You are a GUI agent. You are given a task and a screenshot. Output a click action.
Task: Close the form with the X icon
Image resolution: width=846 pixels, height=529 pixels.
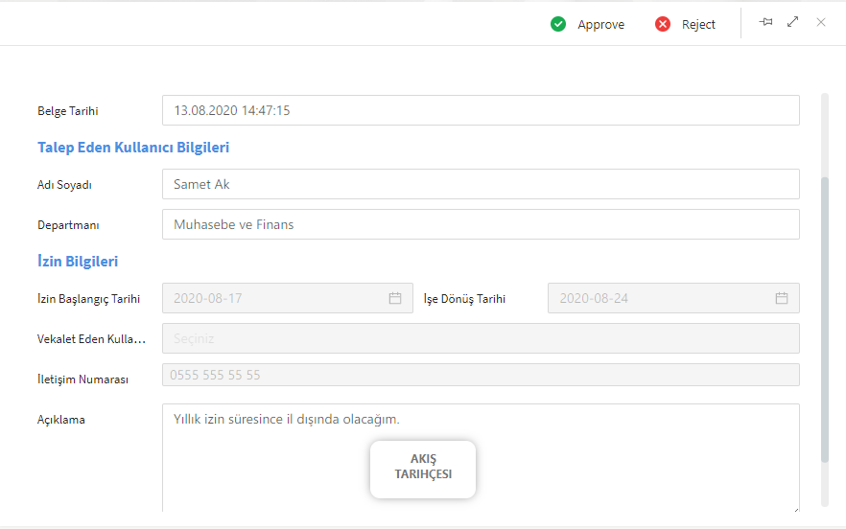click(821, 22)
